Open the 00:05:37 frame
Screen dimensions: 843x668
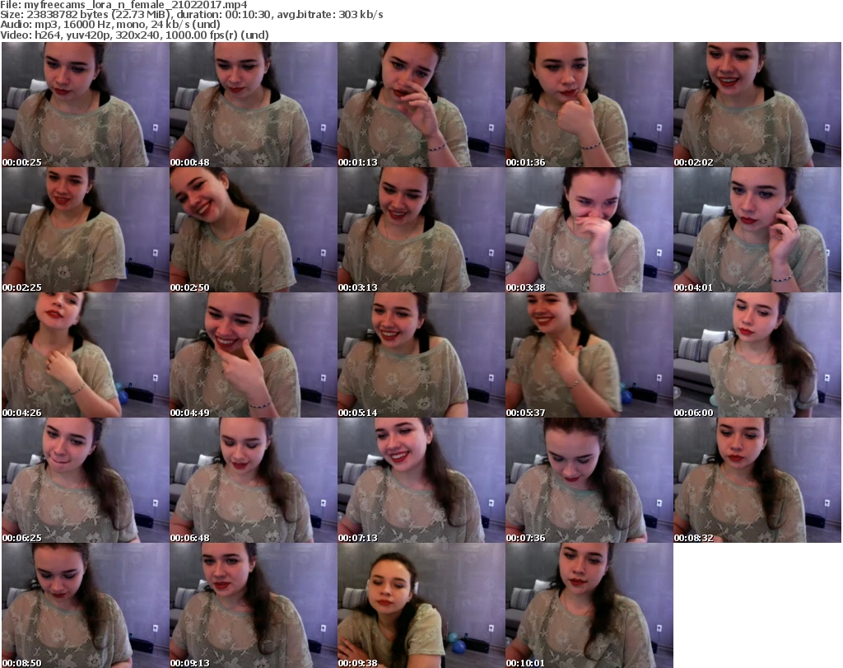589,355
